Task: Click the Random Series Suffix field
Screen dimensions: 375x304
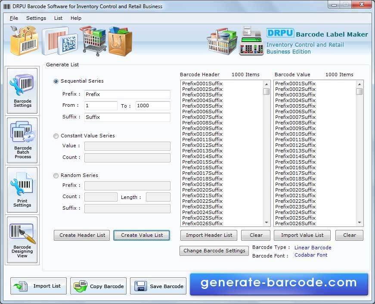Action: tap(127, 208)
